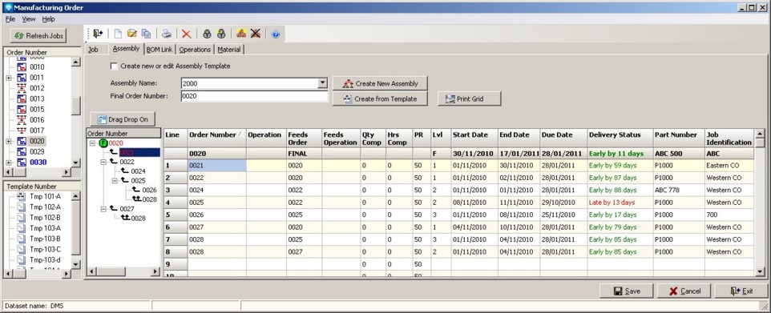Click the template icon beside Tmp 102-B
The height and width of the screenshot is (313, 771).
[21, 218]
